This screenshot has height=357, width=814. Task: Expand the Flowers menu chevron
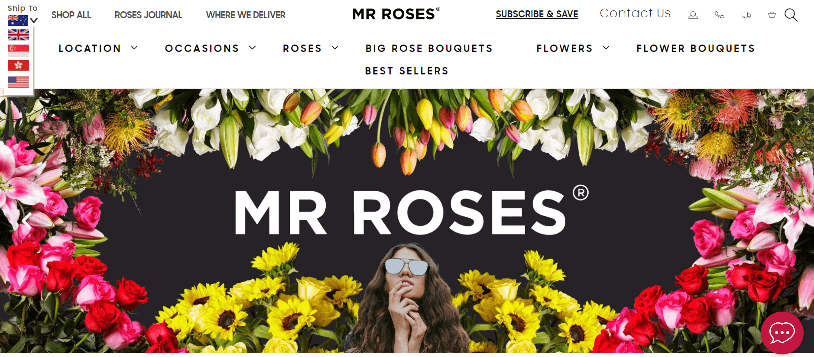tap(606, 48)
